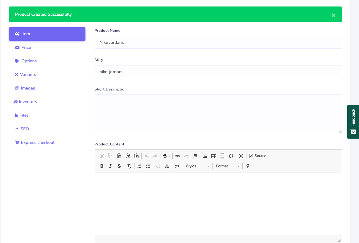The height and width of the screenshot is (243, 359).
Task: Click the Source button in editor
Action: [258, 156]
